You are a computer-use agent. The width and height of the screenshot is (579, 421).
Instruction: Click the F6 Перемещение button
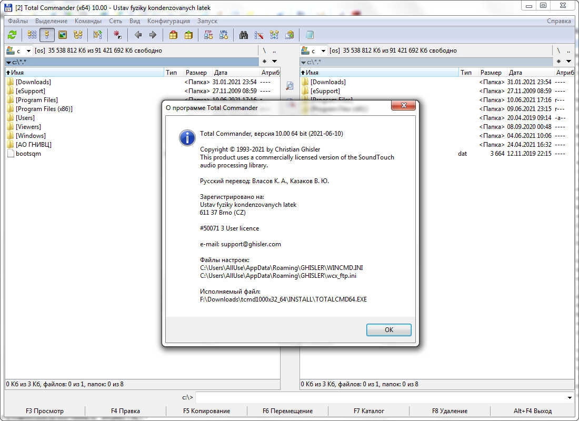(x=287, y=410)
